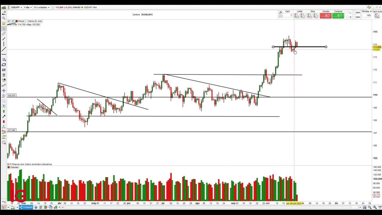Click the 107,090 price level label

pos(11,130)
